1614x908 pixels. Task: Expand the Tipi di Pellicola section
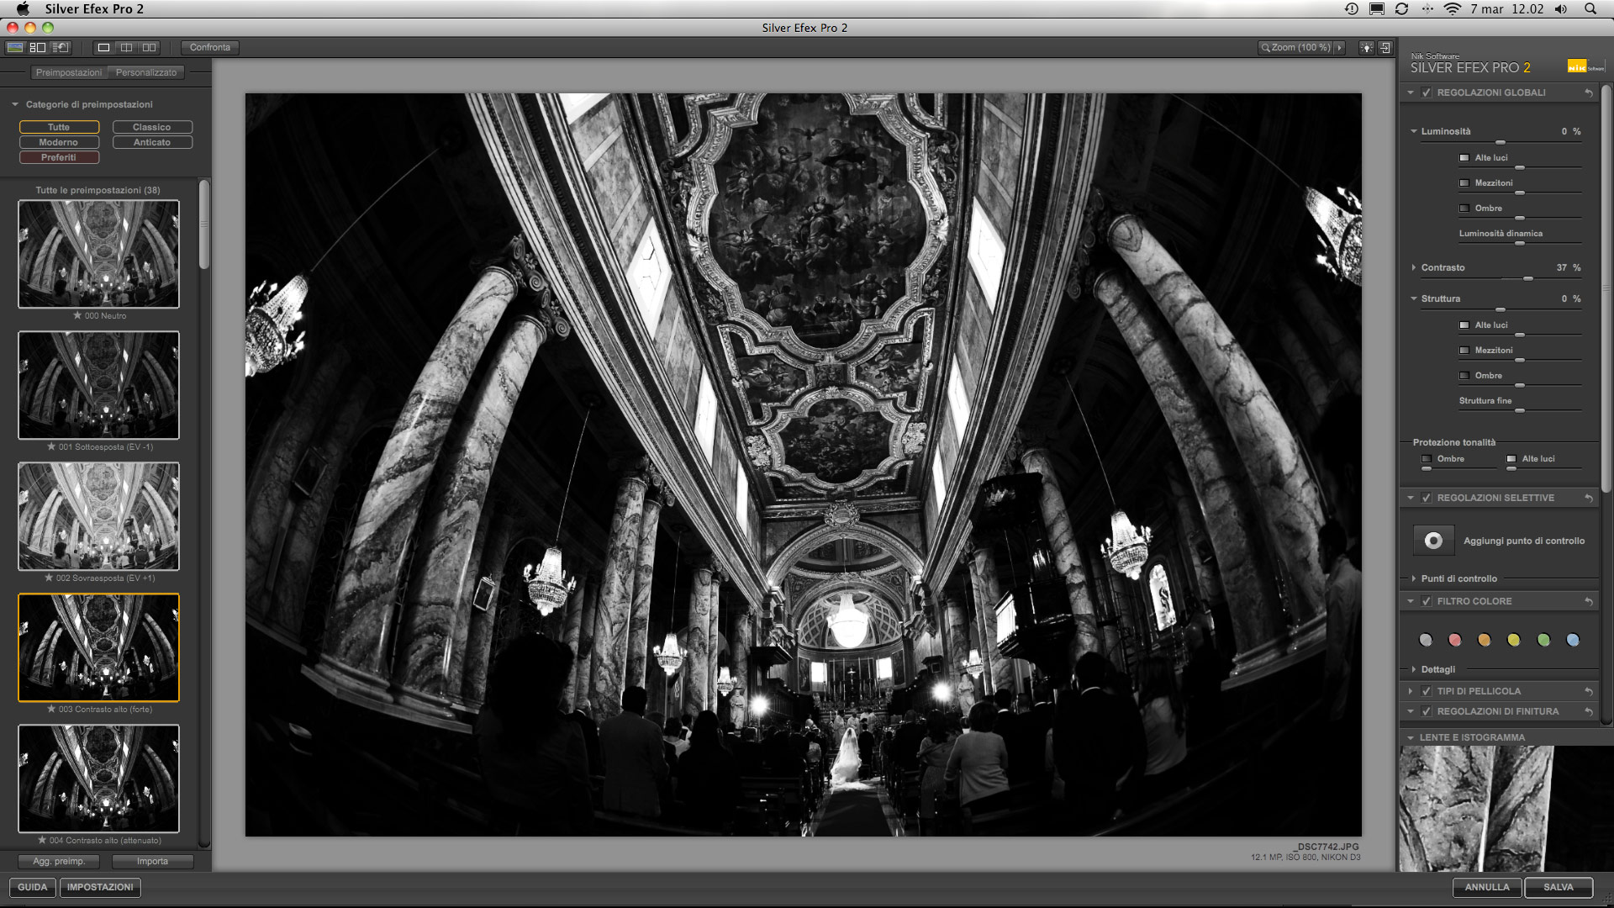1411,692
